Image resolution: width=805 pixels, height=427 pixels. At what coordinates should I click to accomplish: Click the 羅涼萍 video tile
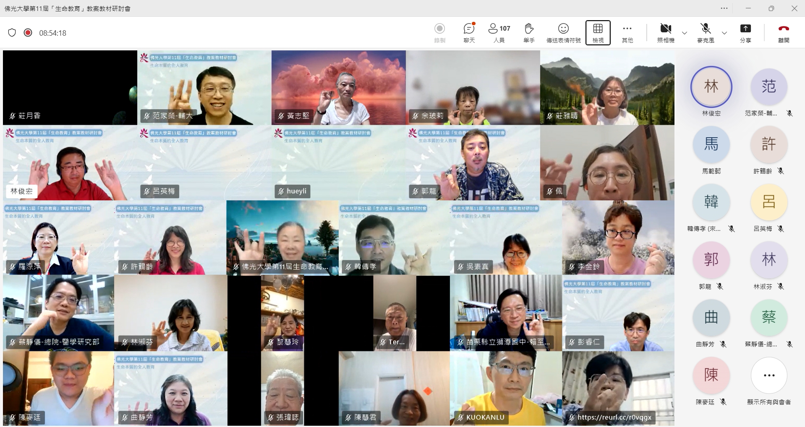click(x=58, y=238)
